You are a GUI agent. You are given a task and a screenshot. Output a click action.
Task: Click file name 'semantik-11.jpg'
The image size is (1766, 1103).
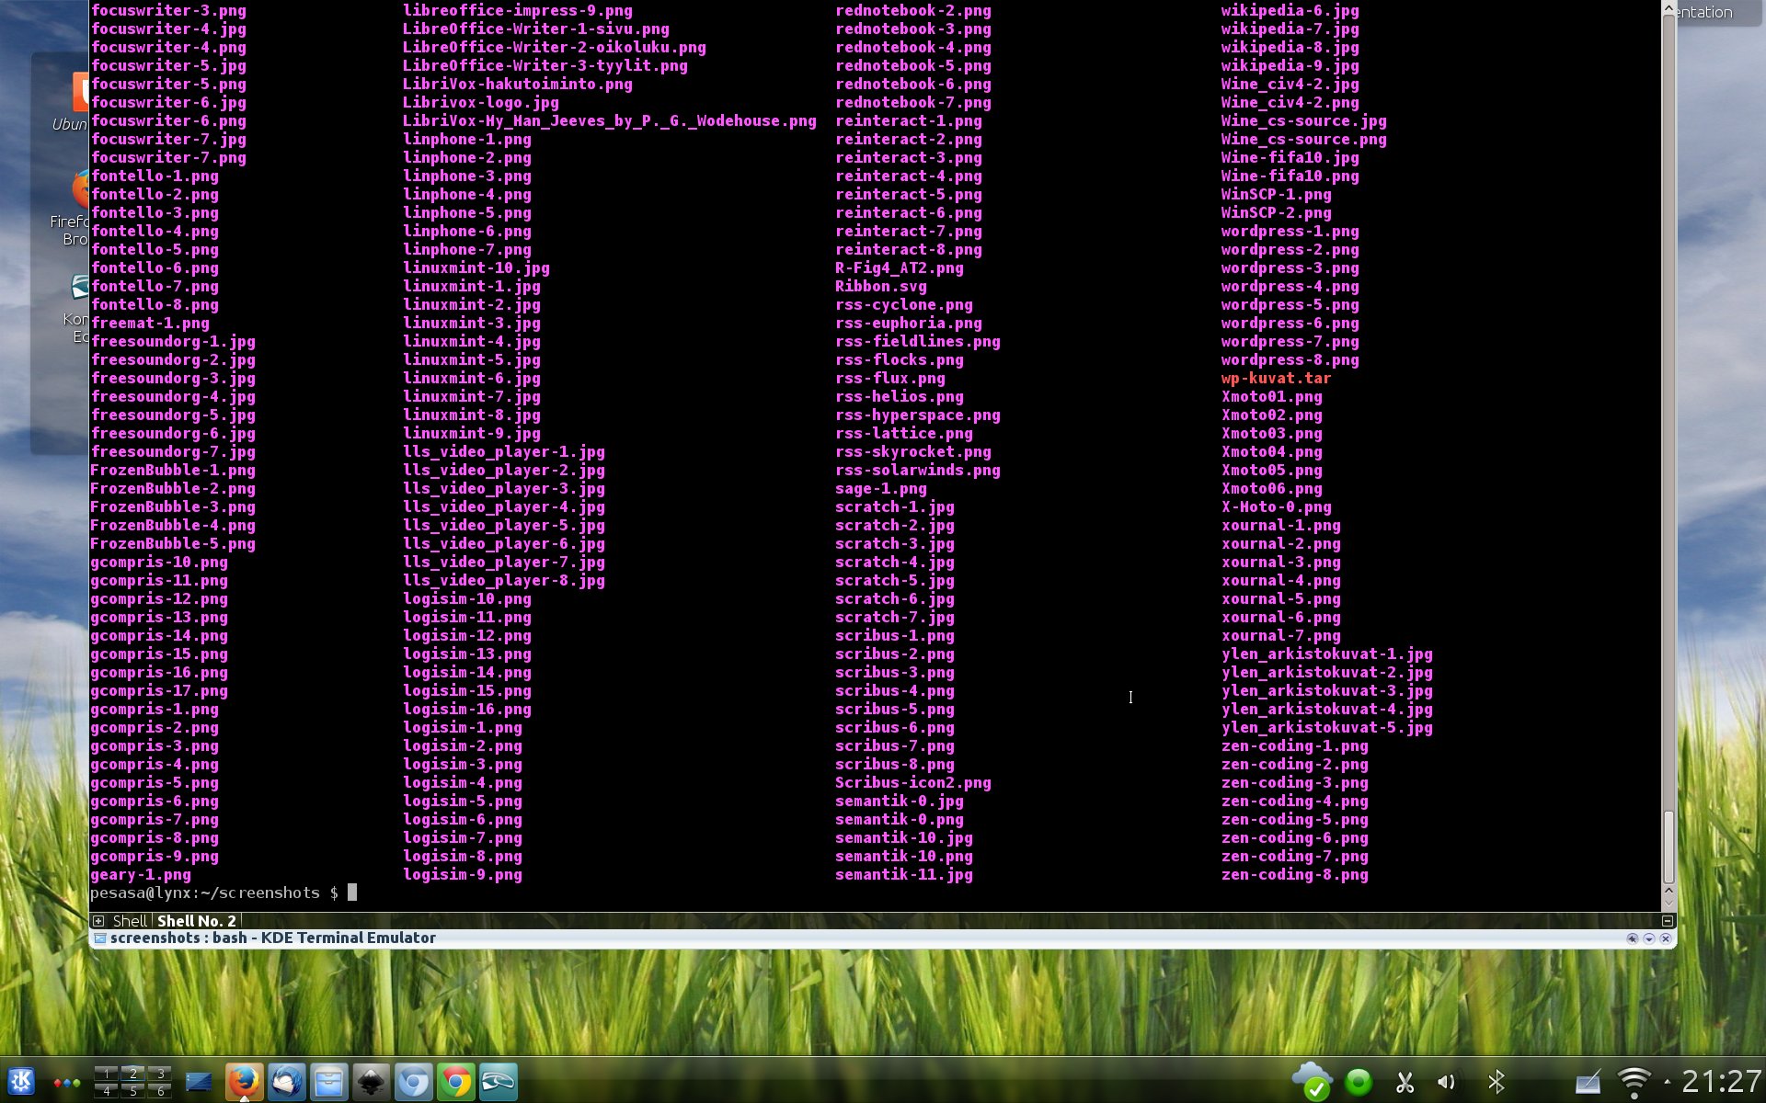[903, 874]
